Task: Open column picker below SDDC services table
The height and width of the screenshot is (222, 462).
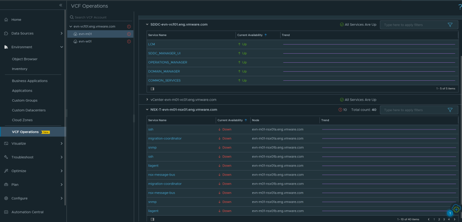Action: coord(152,89)
